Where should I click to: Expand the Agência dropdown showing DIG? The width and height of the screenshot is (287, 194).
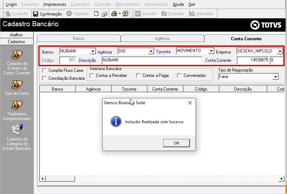point(151,51)
